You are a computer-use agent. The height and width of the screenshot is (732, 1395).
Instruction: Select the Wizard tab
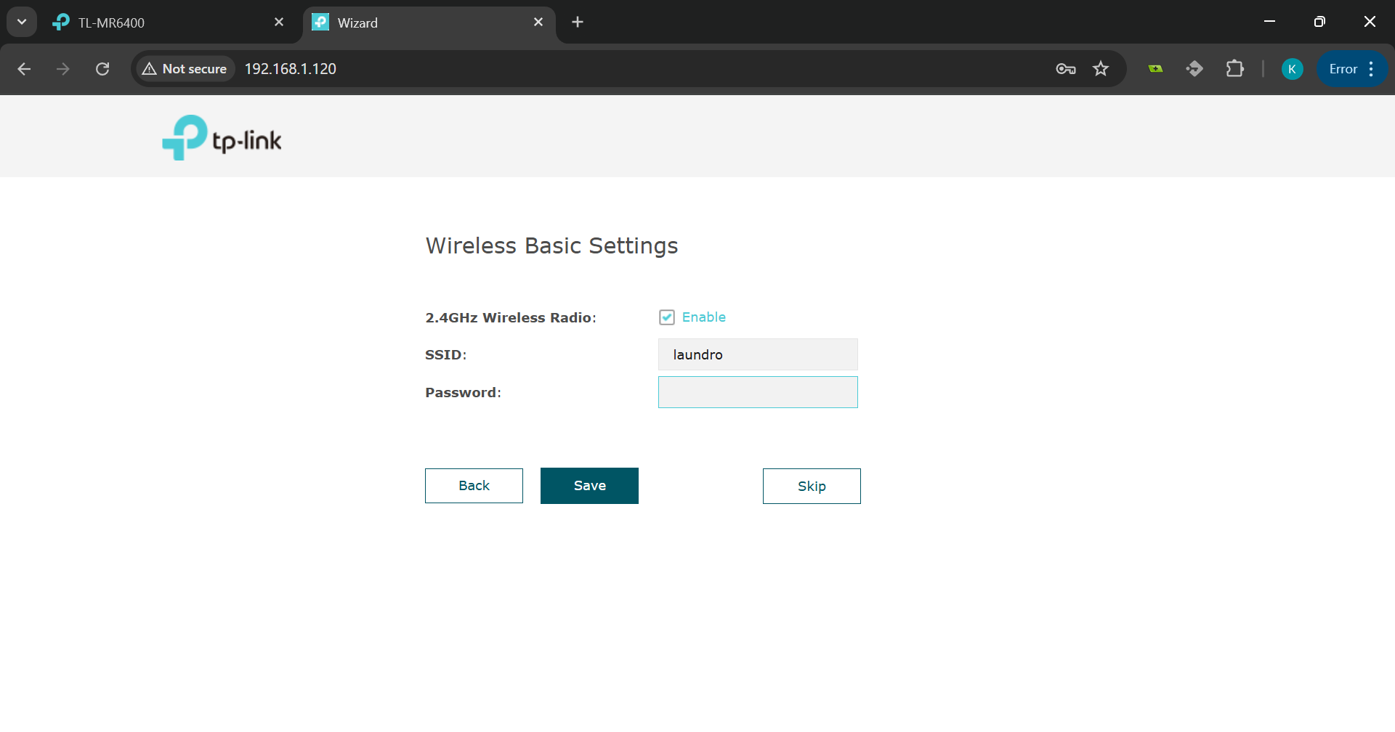(x=429, y=23)
